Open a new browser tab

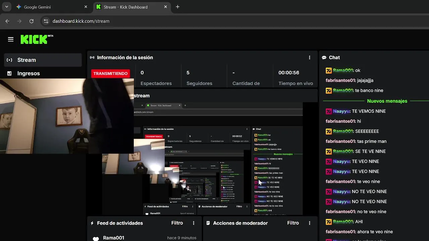[x=178, y=7]
